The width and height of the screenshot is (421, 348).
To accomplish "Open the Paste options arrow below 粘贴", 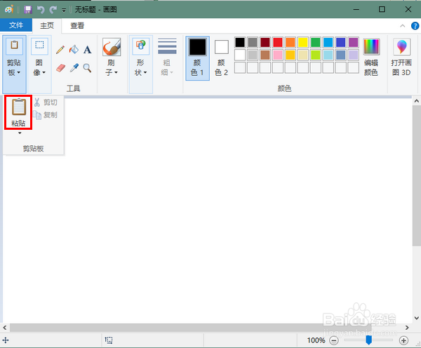I will (20, 133).
